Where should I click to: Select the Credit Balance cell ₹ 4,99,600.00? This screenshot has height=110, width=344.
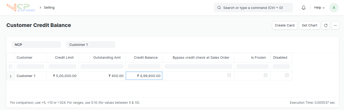(x=144, y=76)
